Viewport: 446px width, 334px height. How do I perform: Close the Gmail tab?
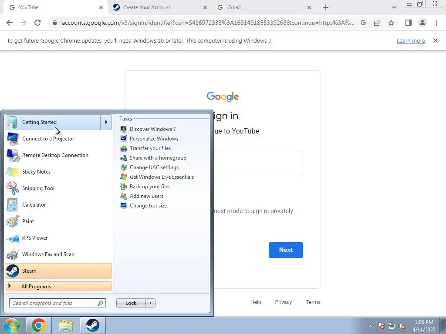(x=309, y=7)
